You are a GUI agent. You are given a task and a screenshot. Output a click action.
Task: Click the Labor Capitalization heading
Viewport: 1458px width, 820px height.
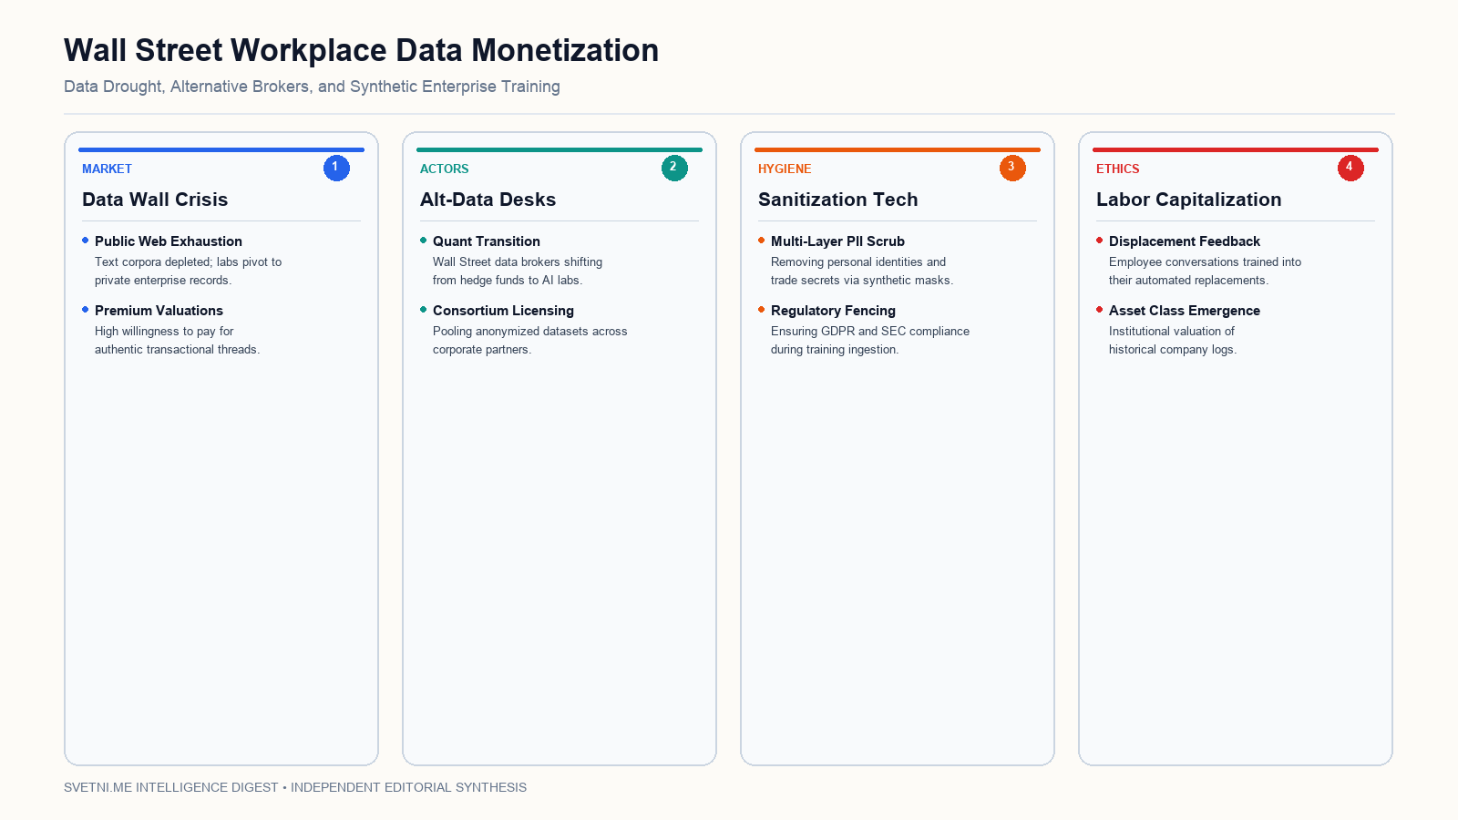[1188, 200]
